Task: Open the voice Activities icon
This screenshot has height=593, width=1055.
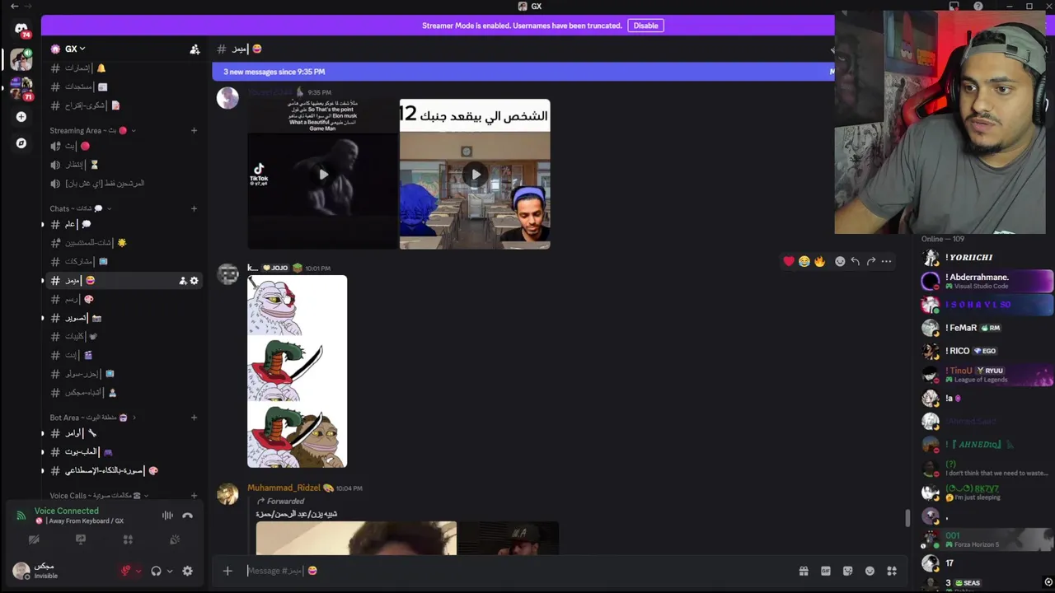Action: [x=128, y=539]
